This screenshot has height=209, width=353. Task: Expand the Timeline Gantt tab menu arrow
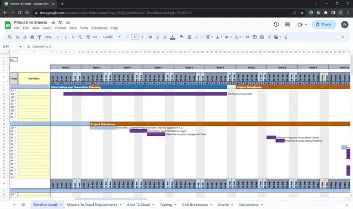coord(61,205)
